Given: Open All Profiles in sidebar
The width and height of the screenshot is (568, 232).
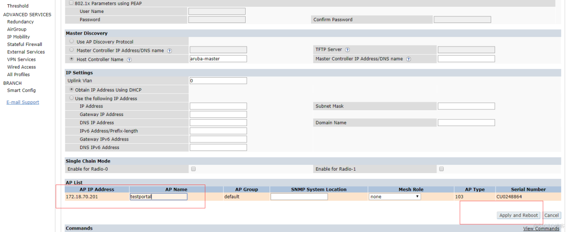Looking at the screenshot, I should click(19, 75).
